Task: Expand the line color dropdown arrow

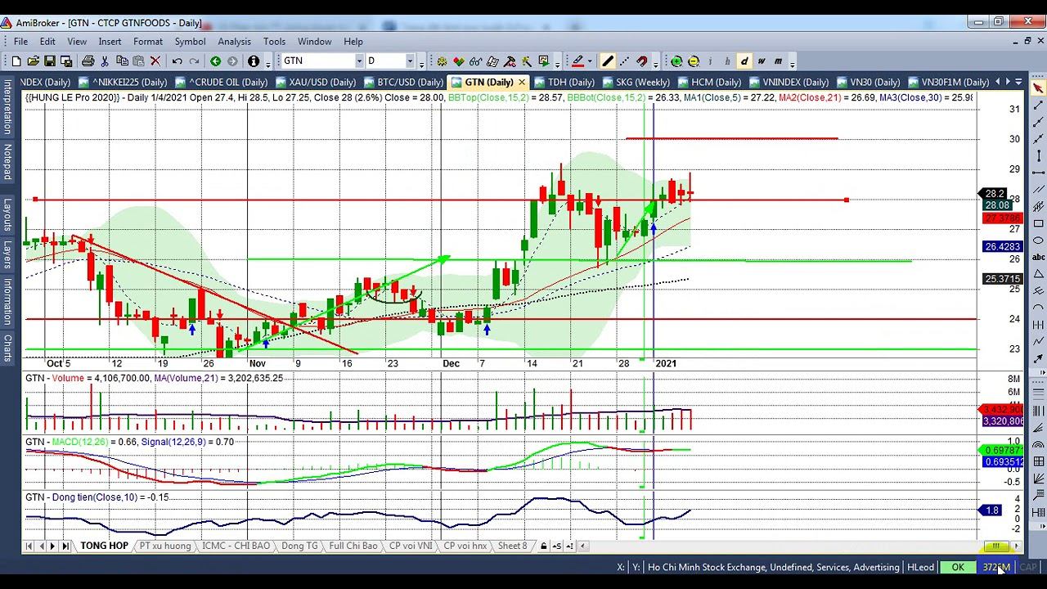Action: [591, 61]
